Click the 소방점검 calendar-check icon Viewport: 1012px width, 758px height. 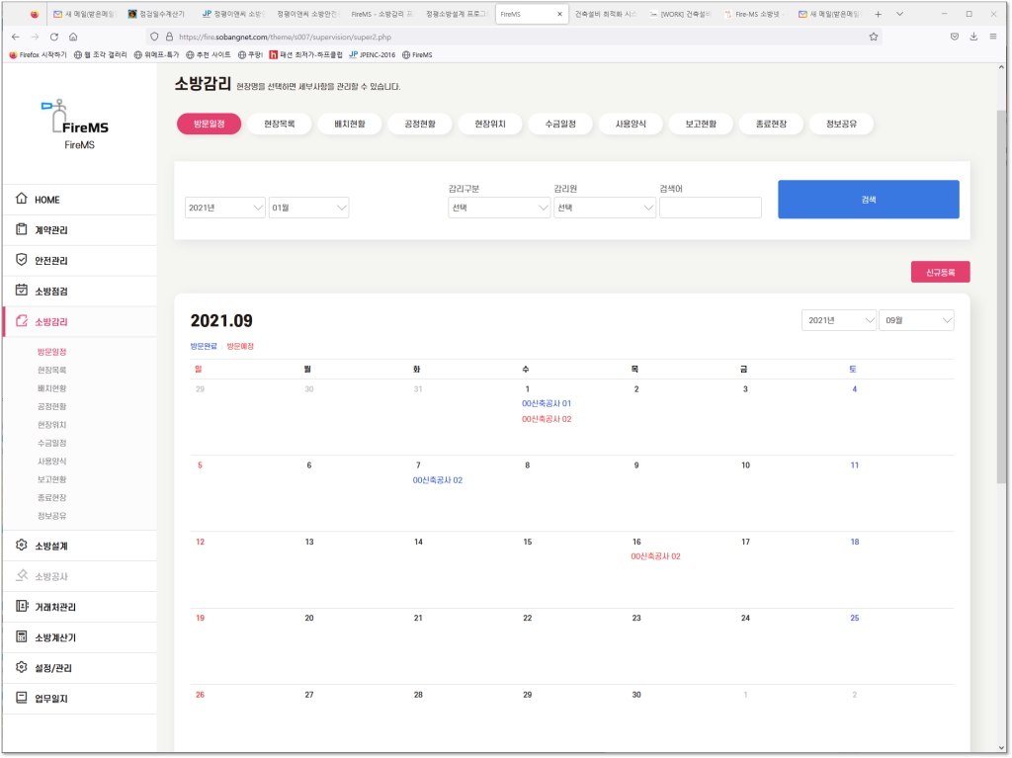(21, 292)
